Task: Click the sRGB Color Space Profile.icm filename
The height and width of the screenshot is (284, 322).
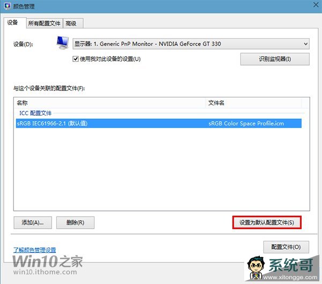Action: click(246, 124)
